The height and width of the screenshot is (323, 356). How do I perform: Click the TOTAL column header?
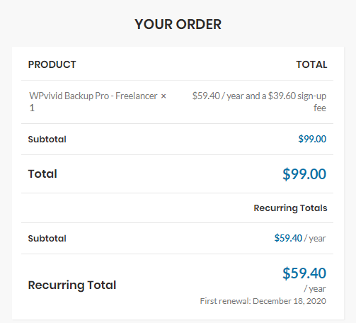tap(311, 64)
